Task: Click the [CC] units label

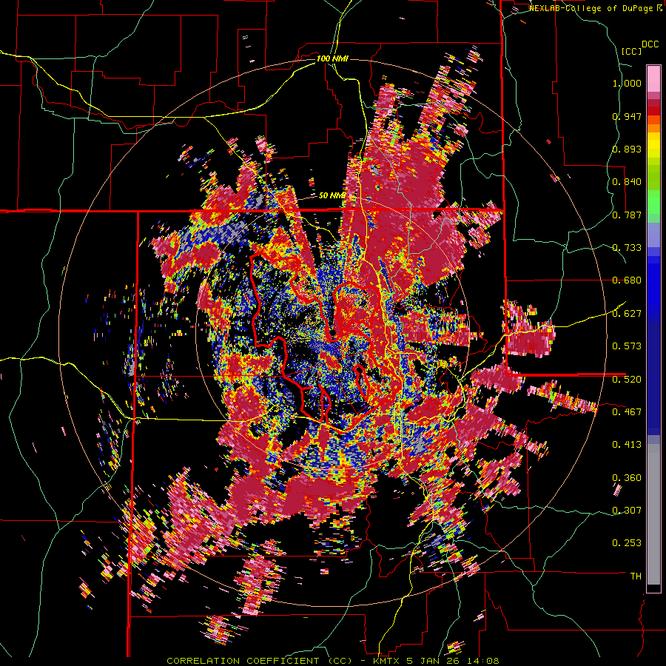Action: [x=631, y=51]
